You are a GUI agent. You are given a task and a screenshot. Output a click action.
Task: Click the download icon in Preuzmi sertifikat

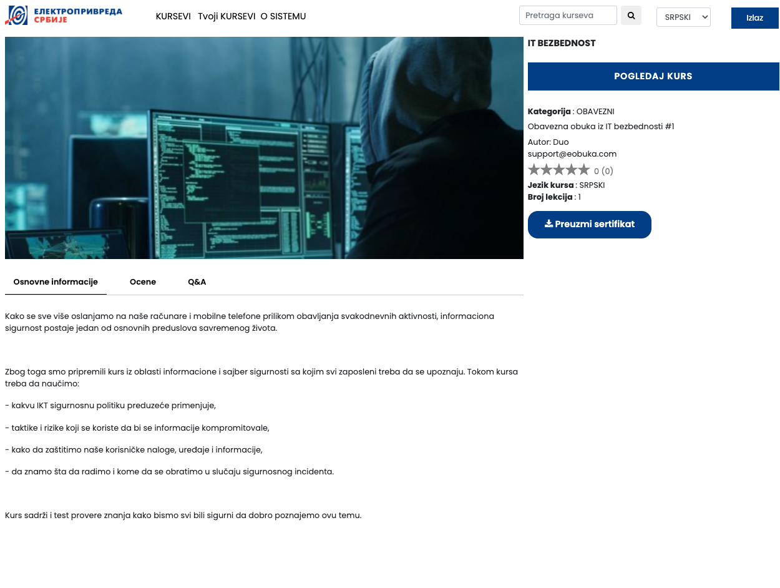548,224
